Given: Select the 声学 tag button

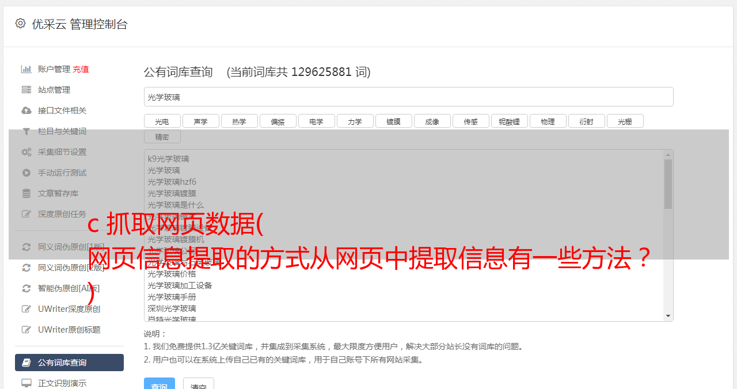Looking at the screenshot, I should click(200, 121).
